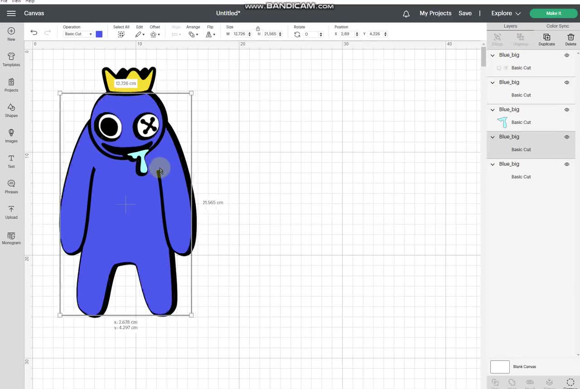
Task: Click the cyan drool layer thumbnail
Action: (502, 122)
